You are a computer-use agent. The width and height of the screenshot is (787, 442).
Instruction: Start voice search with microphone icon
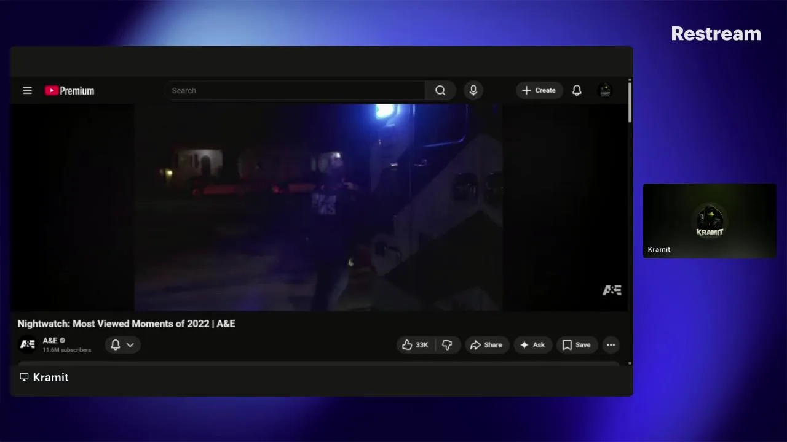[x=473, y=90]
